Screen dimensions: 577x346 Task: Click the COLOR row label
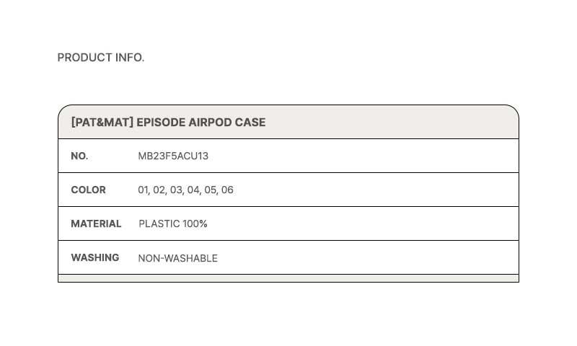point(88,190)
